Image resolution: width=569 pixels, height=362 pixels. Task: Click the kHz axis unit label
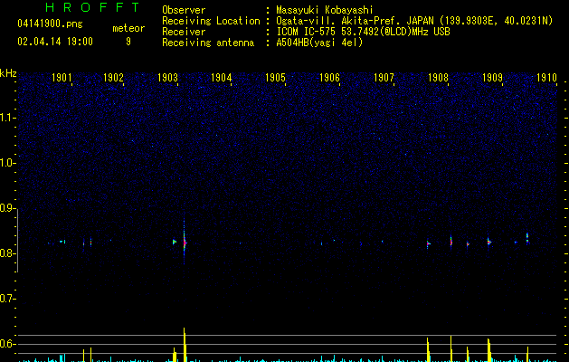(8, 73)
